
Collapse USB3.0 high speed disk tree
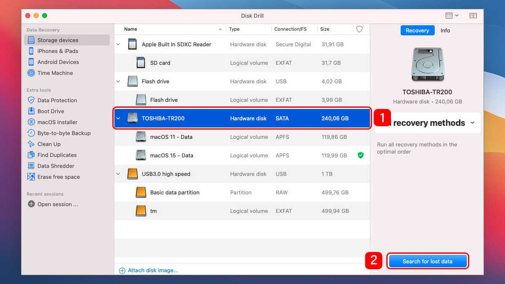click(x=118, y=174)
